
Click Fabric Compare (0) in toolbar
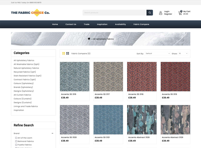(81, 53)
